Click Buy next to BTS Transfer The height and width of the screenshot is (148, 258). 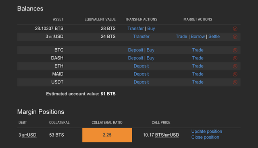[151, 29]
